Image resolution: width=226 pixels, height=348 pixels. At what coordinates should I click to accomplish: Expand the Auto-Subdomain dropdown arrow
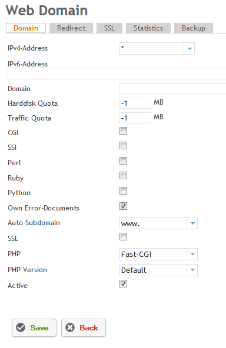tap(192, 223)
